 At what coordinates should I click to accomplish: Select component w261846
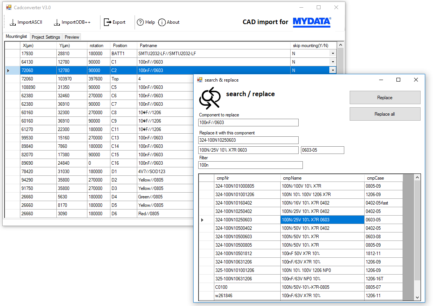[247, 296]
